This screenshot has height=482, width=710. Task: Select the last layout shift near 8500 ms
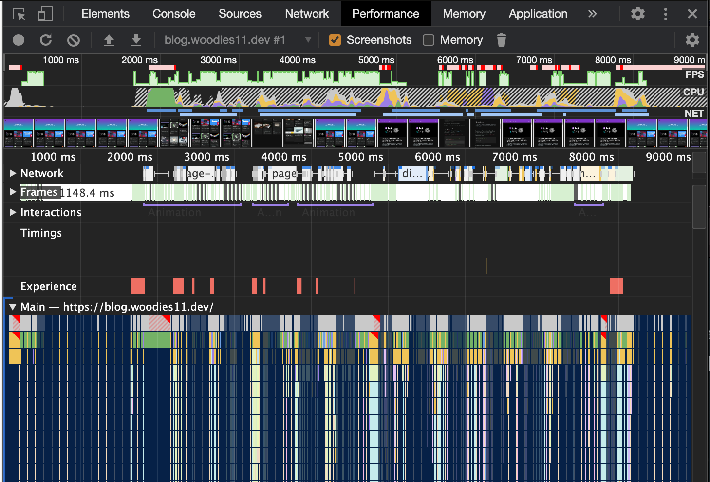click(x=617, y=286)
